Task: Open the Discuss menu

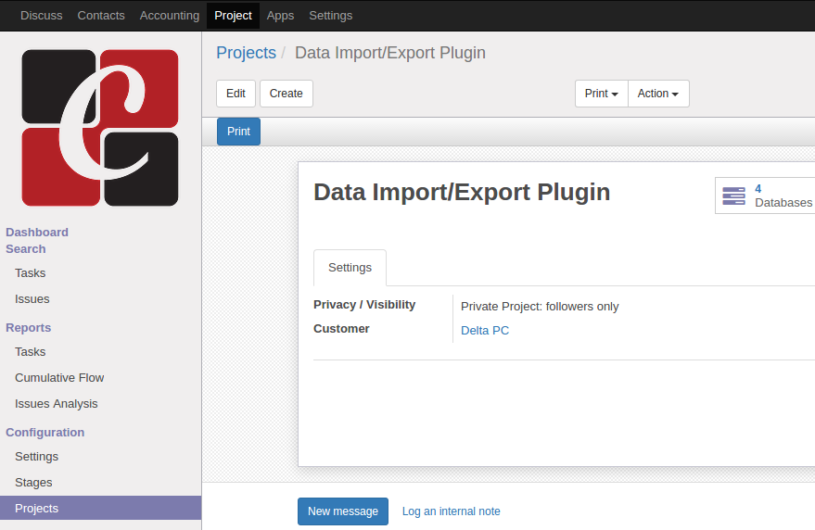Action: 42,16
